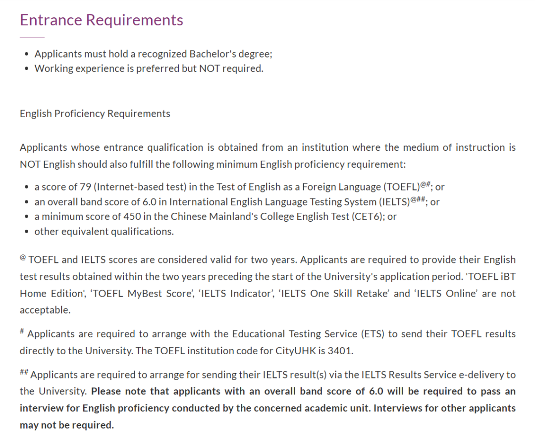Click the "other equivalent qualifications" bullet

(x=104, y=231)
